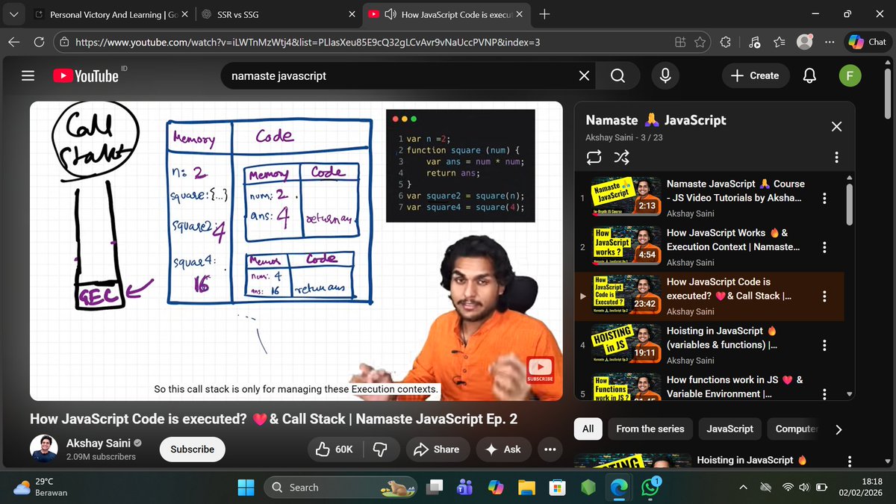Add page to favorites star
The width and height of the screenshot is (896, 504).
point(700,43)
